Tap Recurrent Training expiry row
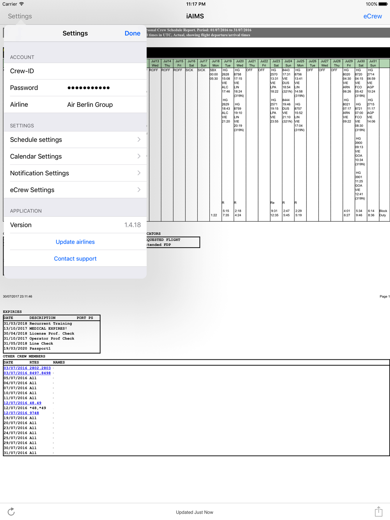This screenshot has height=520, width=390. [x=38, y=324]
